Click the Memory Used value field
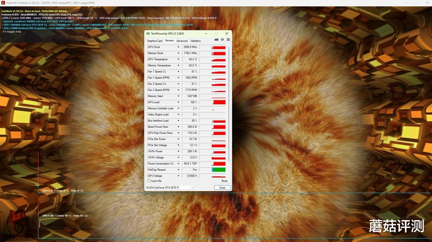Viewport: 432px width, 242px height. coord(190,96)
